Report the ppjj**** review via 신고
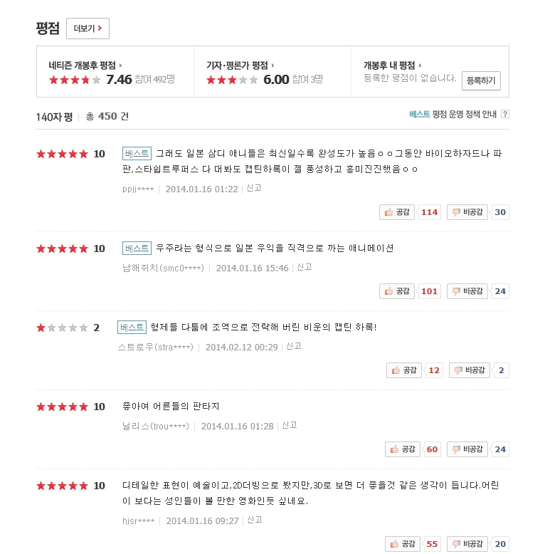Image resolution: width=545 pixels, height=554 pixels. point(254,188)
